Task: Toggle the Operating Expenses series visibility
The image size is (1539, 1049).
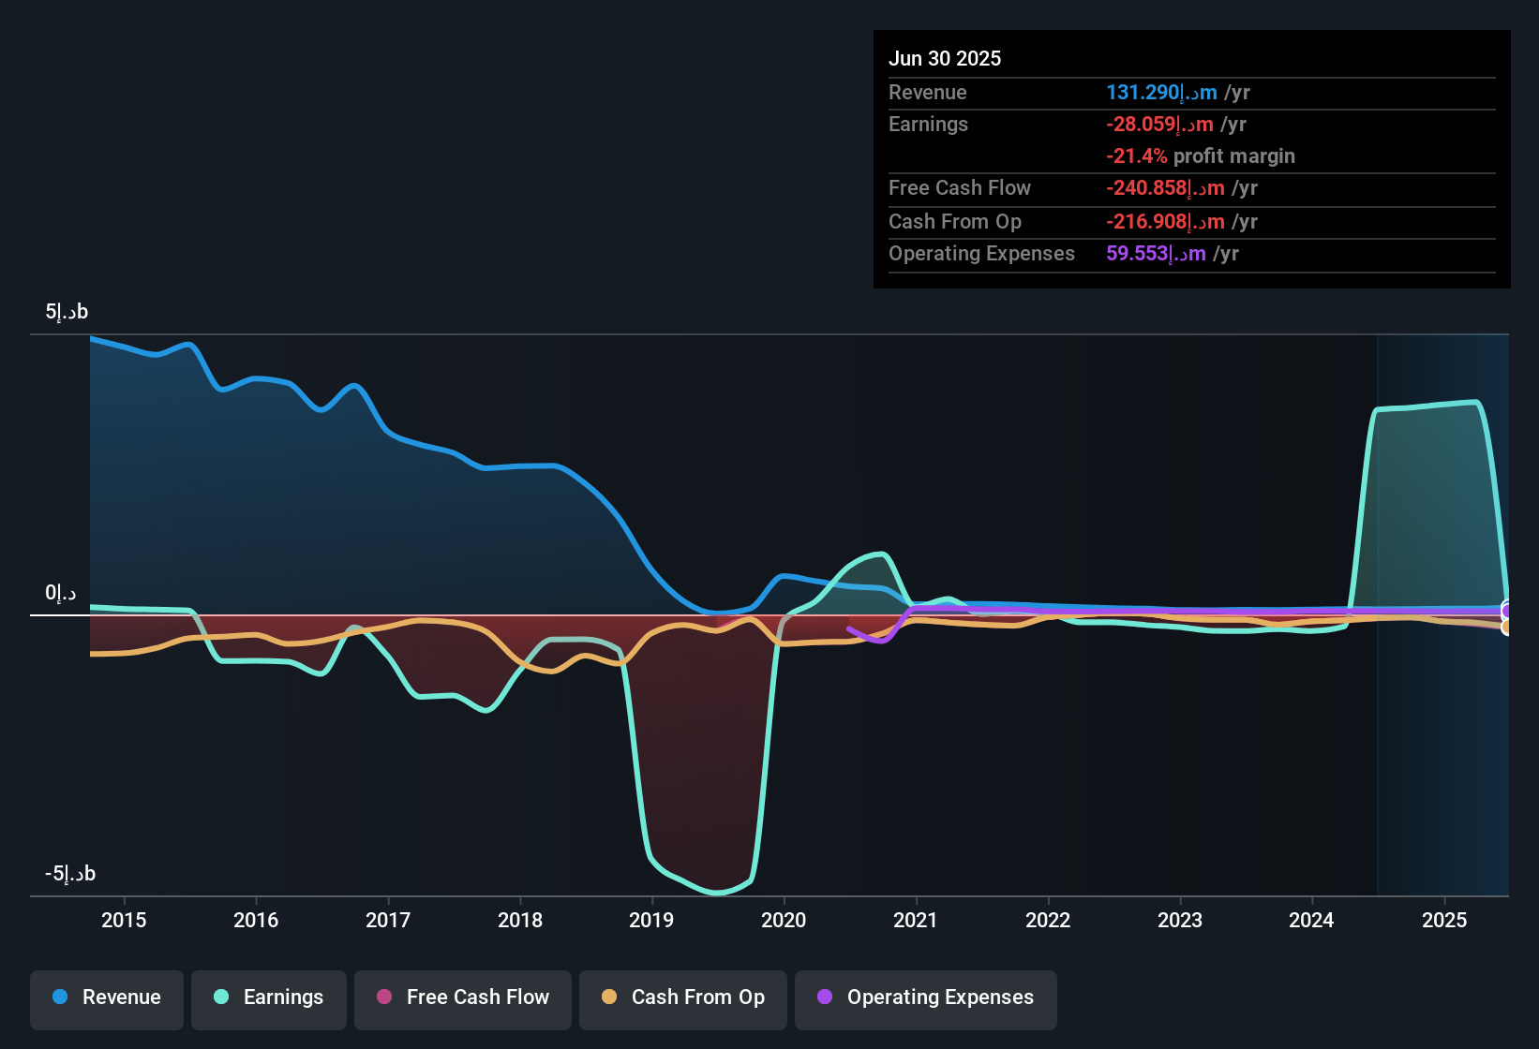Action: [925, 997]
